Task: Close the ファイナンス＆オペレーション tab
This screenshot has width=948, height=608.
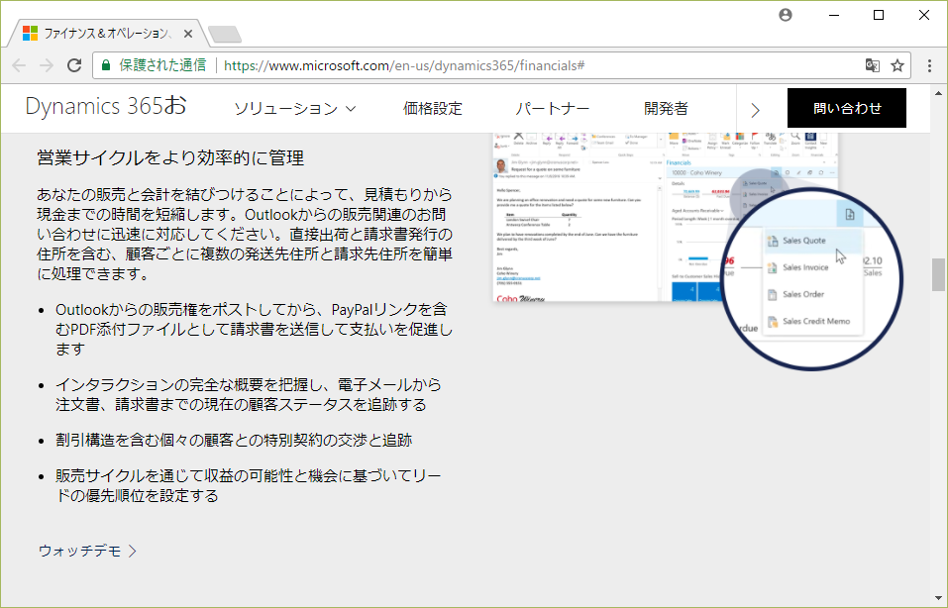Action: 188,34
